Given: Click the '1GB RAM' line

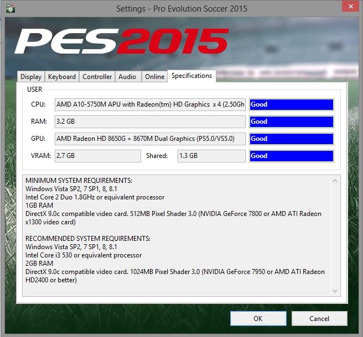Looking at the screenshot, I should (39, 206).
